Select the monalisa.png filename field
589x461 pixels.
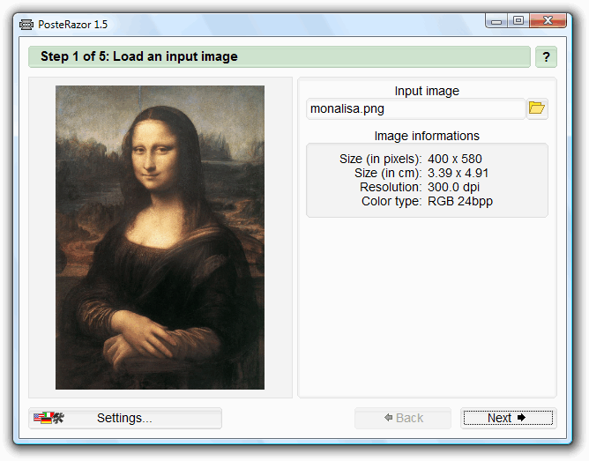point(415,109)
